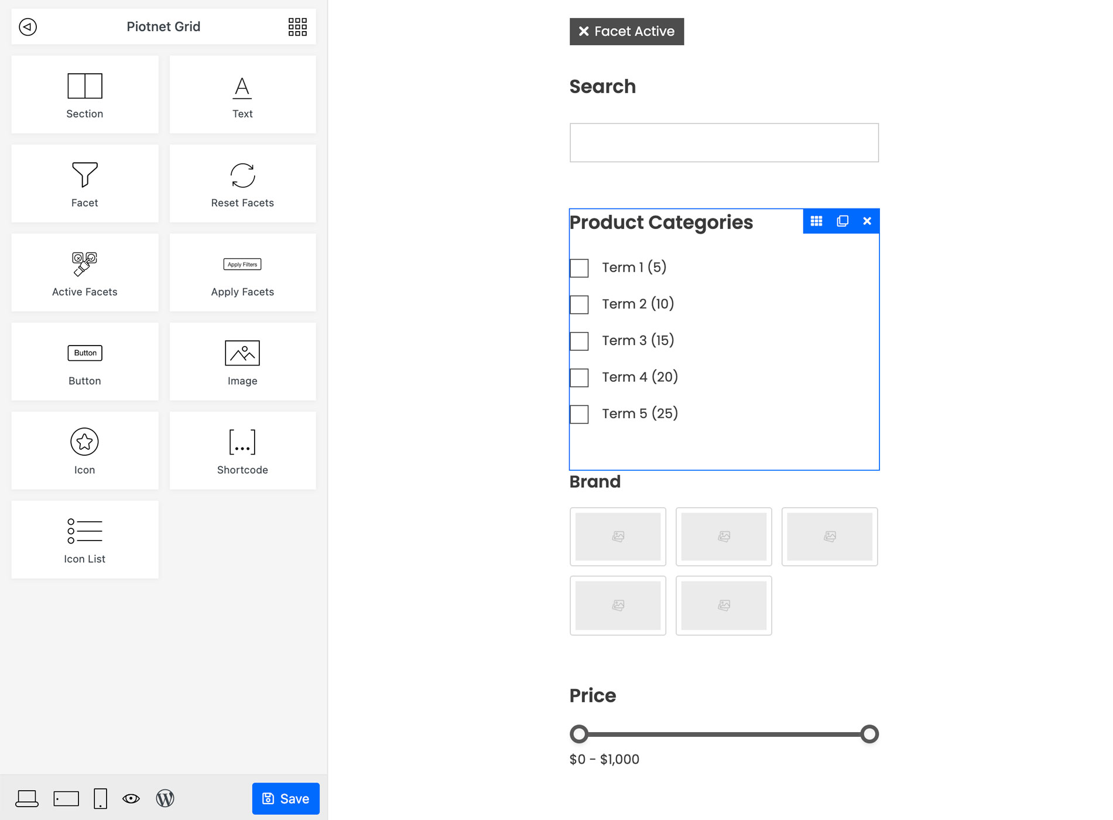Go back with the arrow button
This screenshot has height=820, width=1113.
[27, 26]
